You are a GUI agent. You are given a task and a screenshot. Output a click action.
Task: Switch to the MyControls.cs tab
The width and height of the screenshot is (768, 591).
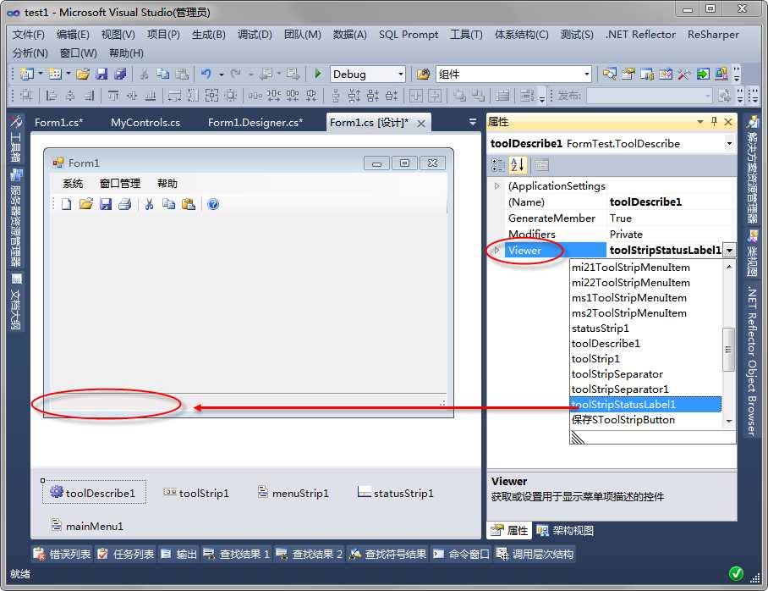pos(145,122)
